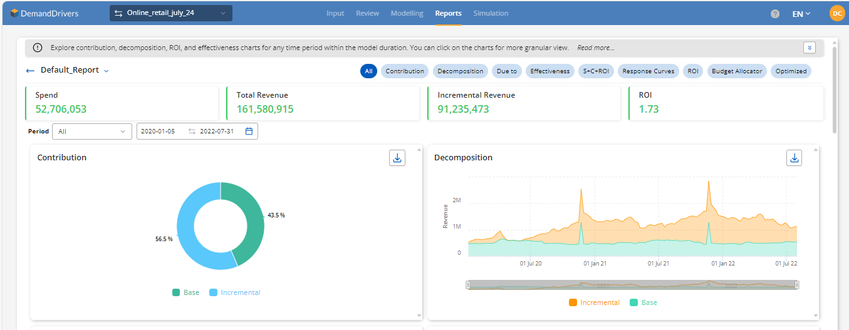Open the calendar date picker icon
The image size is (849, 330).
point(249,131)
